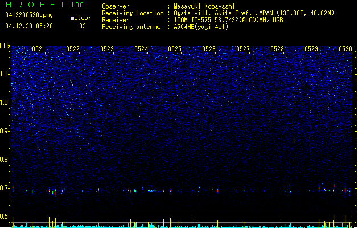Click the 0.8 frequency axis label
Viewport: 358px width, 228px height.
[x=5, y=160]
